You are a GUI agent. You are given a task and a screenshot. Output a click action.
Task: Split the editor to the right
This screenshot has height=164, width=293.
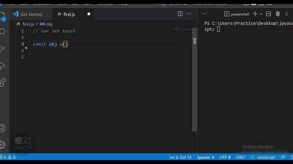pos(180,14)
